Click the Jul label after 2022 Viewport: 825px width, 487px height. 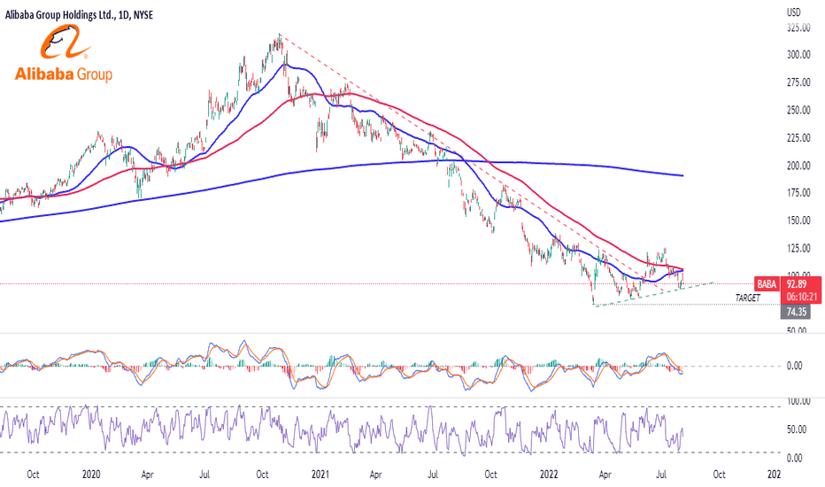(661, 475)
